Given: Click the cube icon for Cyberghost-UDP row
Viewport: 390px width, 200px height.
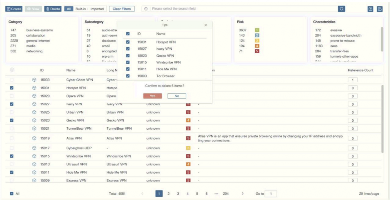Looking at the screenshot, I should coord(34,148).
